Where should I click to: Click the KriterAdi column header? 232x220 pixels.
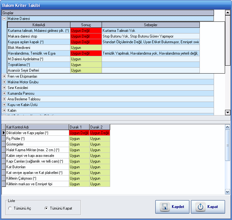tap(39, 25)
